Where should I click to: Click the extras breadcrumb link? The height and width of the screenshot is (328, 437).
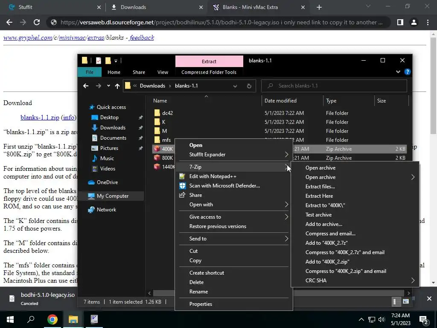96,38
